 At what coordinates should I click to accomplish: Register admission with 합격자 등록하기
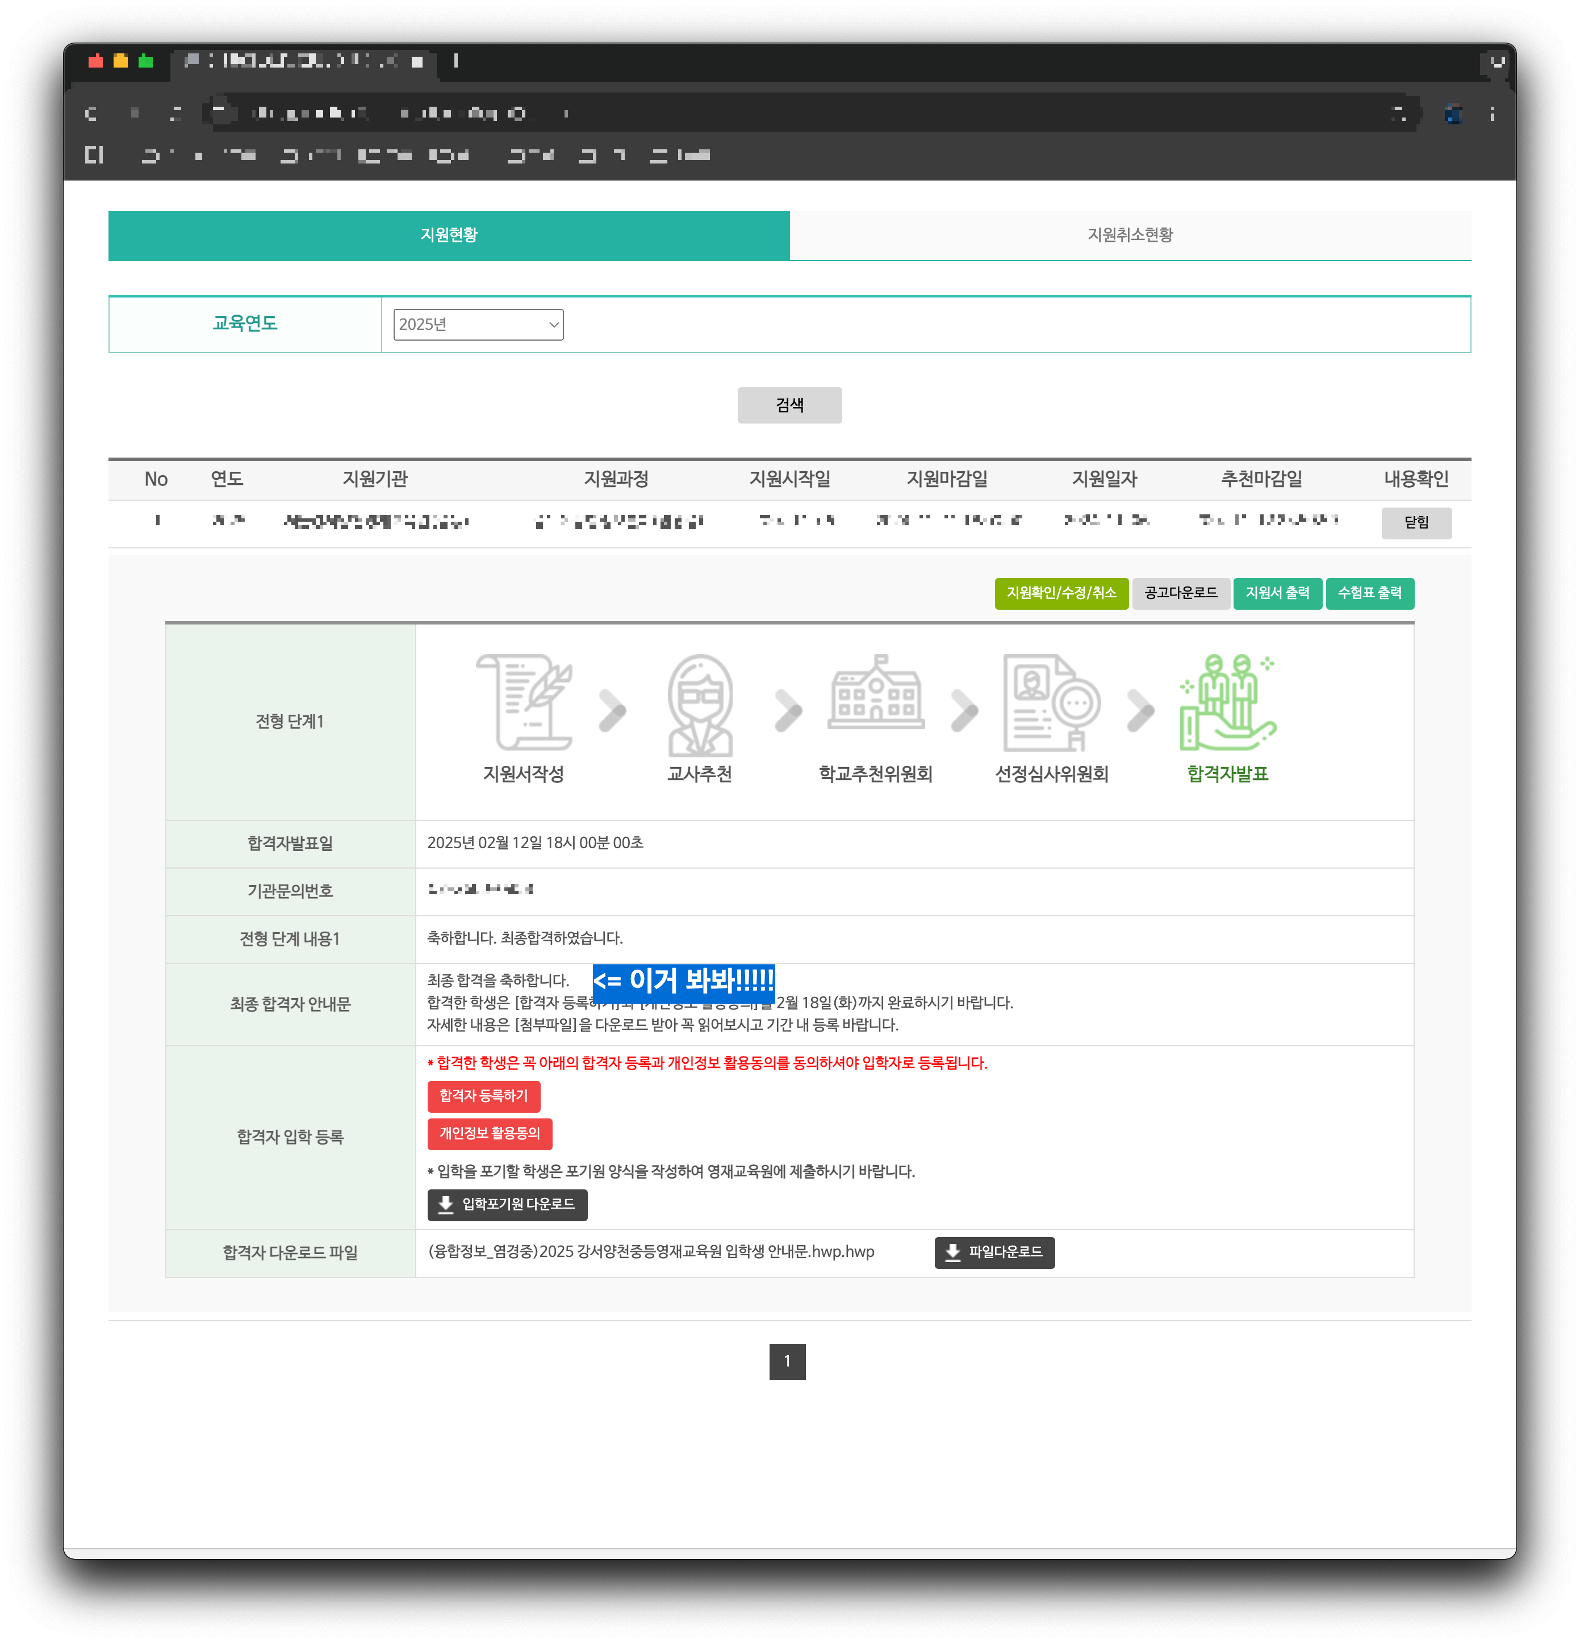click(x=483, y=1096)
